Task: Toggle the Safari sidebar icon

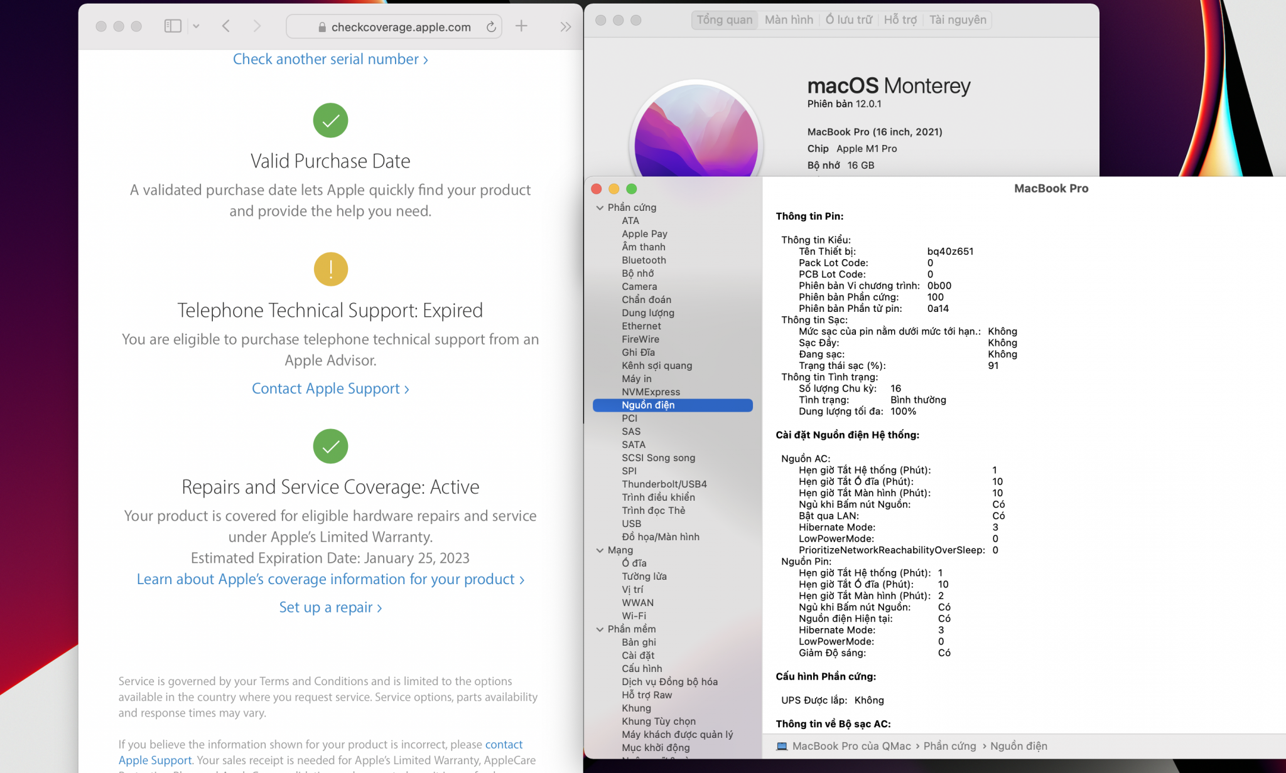Action: point(173,26)
